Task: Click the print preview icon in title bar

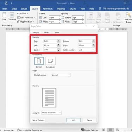Action: coord(6,3)
